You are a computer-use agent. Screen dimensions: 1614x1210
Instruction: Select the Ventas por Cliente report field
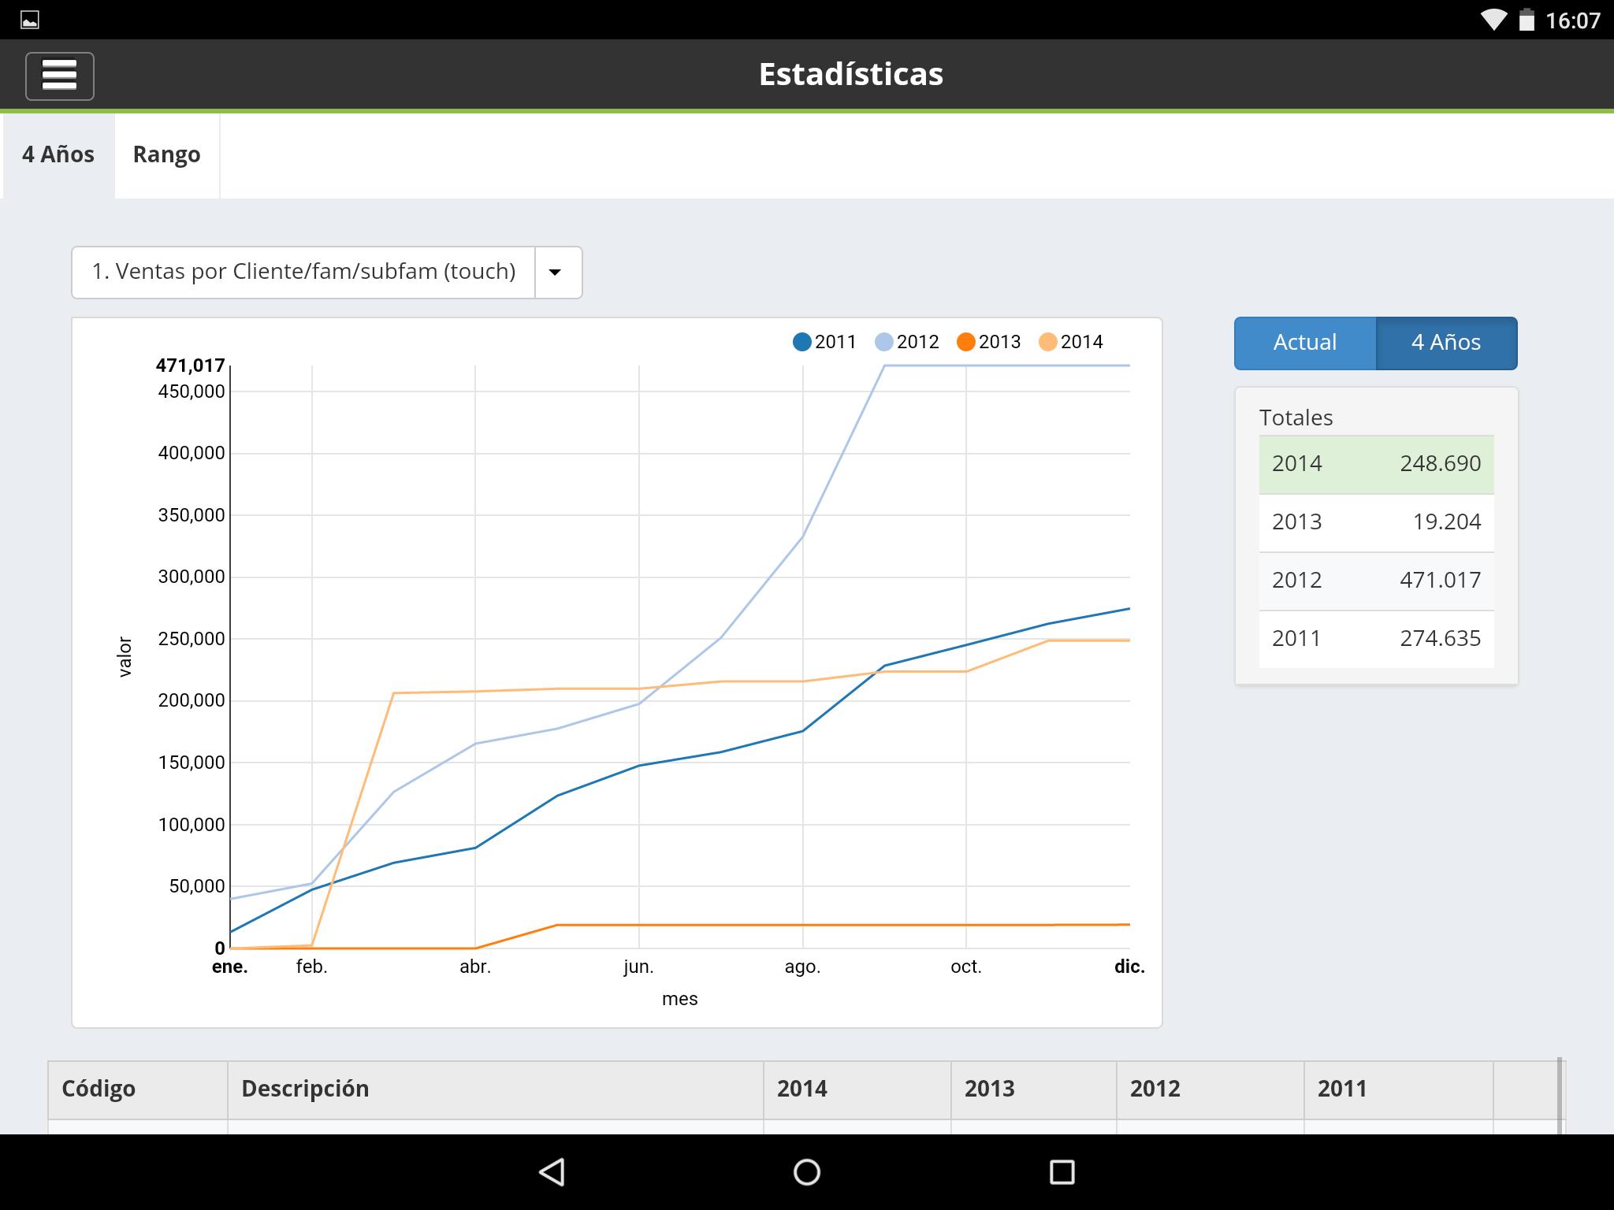coord(303,273)
